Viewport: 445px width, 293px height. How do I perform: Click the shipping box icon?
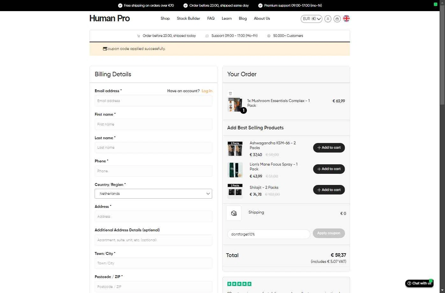(234, 213)
